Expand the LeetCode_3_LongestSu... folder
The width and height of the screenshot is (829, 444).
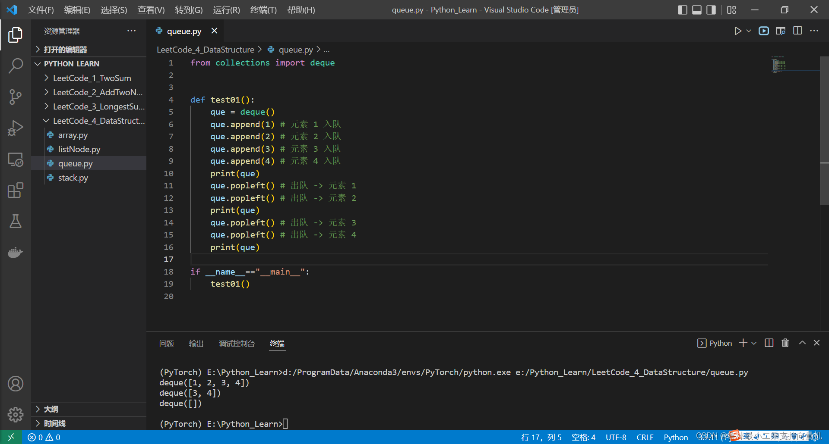89,106
